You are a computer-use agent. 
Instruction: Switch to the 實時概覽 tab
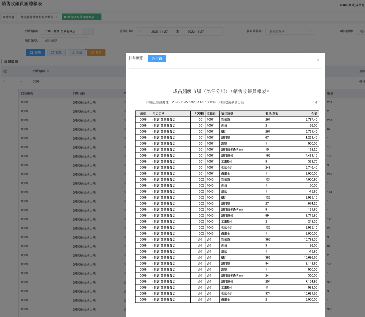tap(9, 17)
